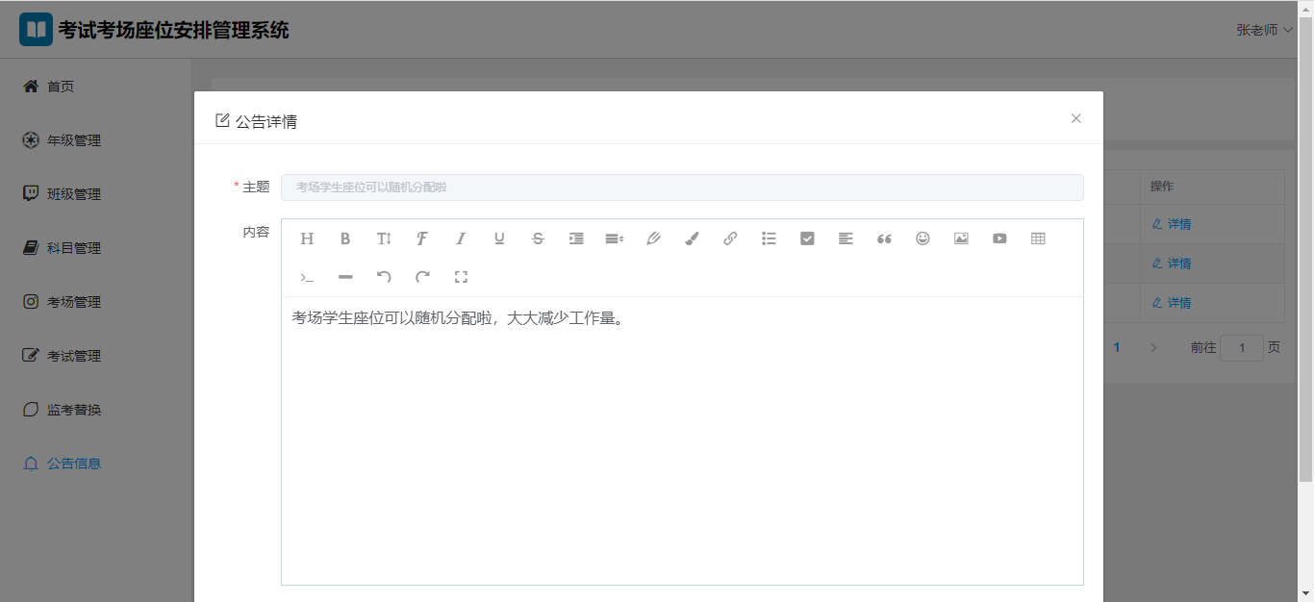The width and height of the screenshot is (1314, 602).
Task: Toggle italic formatting
Action: 461,238
